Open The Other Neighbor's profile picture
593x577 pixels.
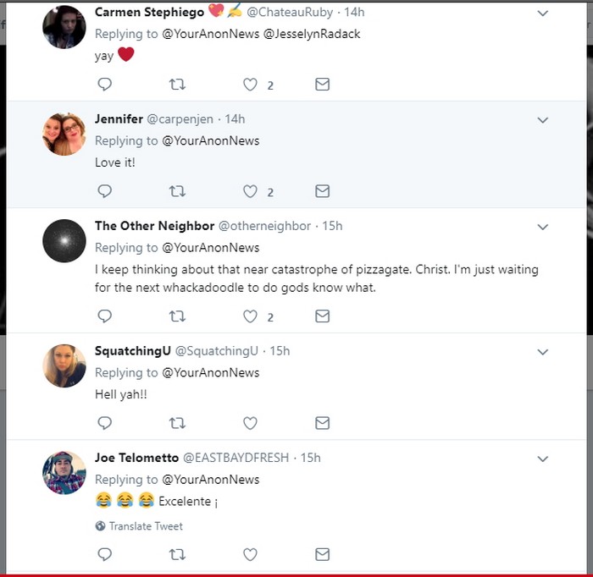click(x=64, y=241)
